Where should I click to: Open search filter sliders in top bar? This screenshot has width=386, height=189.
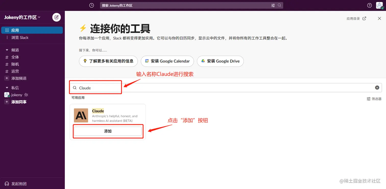(273, 5)
